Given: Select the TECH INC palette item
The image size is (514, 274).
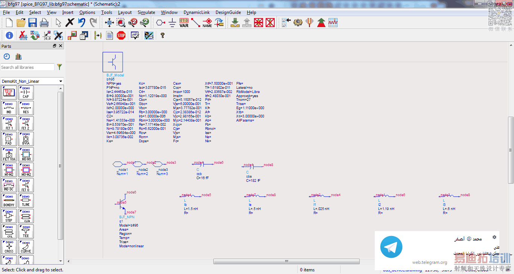Looking at the screenshot, I should (x=9, y=93).
